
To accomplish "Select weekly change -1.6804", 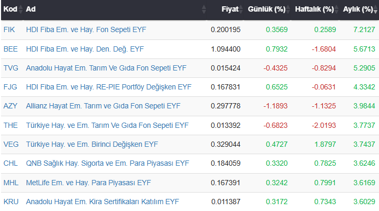I will pos(324,49).
